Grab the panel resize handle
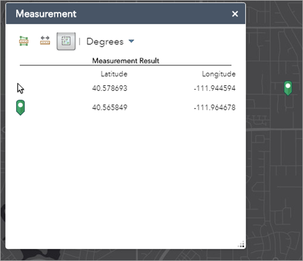This screenshot has width=303, height=261. tap(241, 244)
